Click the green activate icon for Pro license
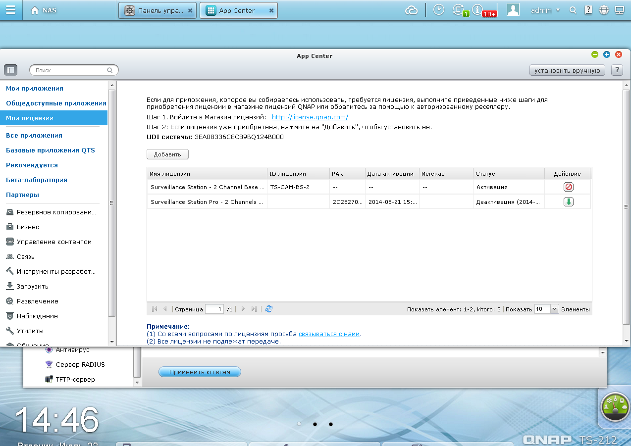 click(568, 202)
